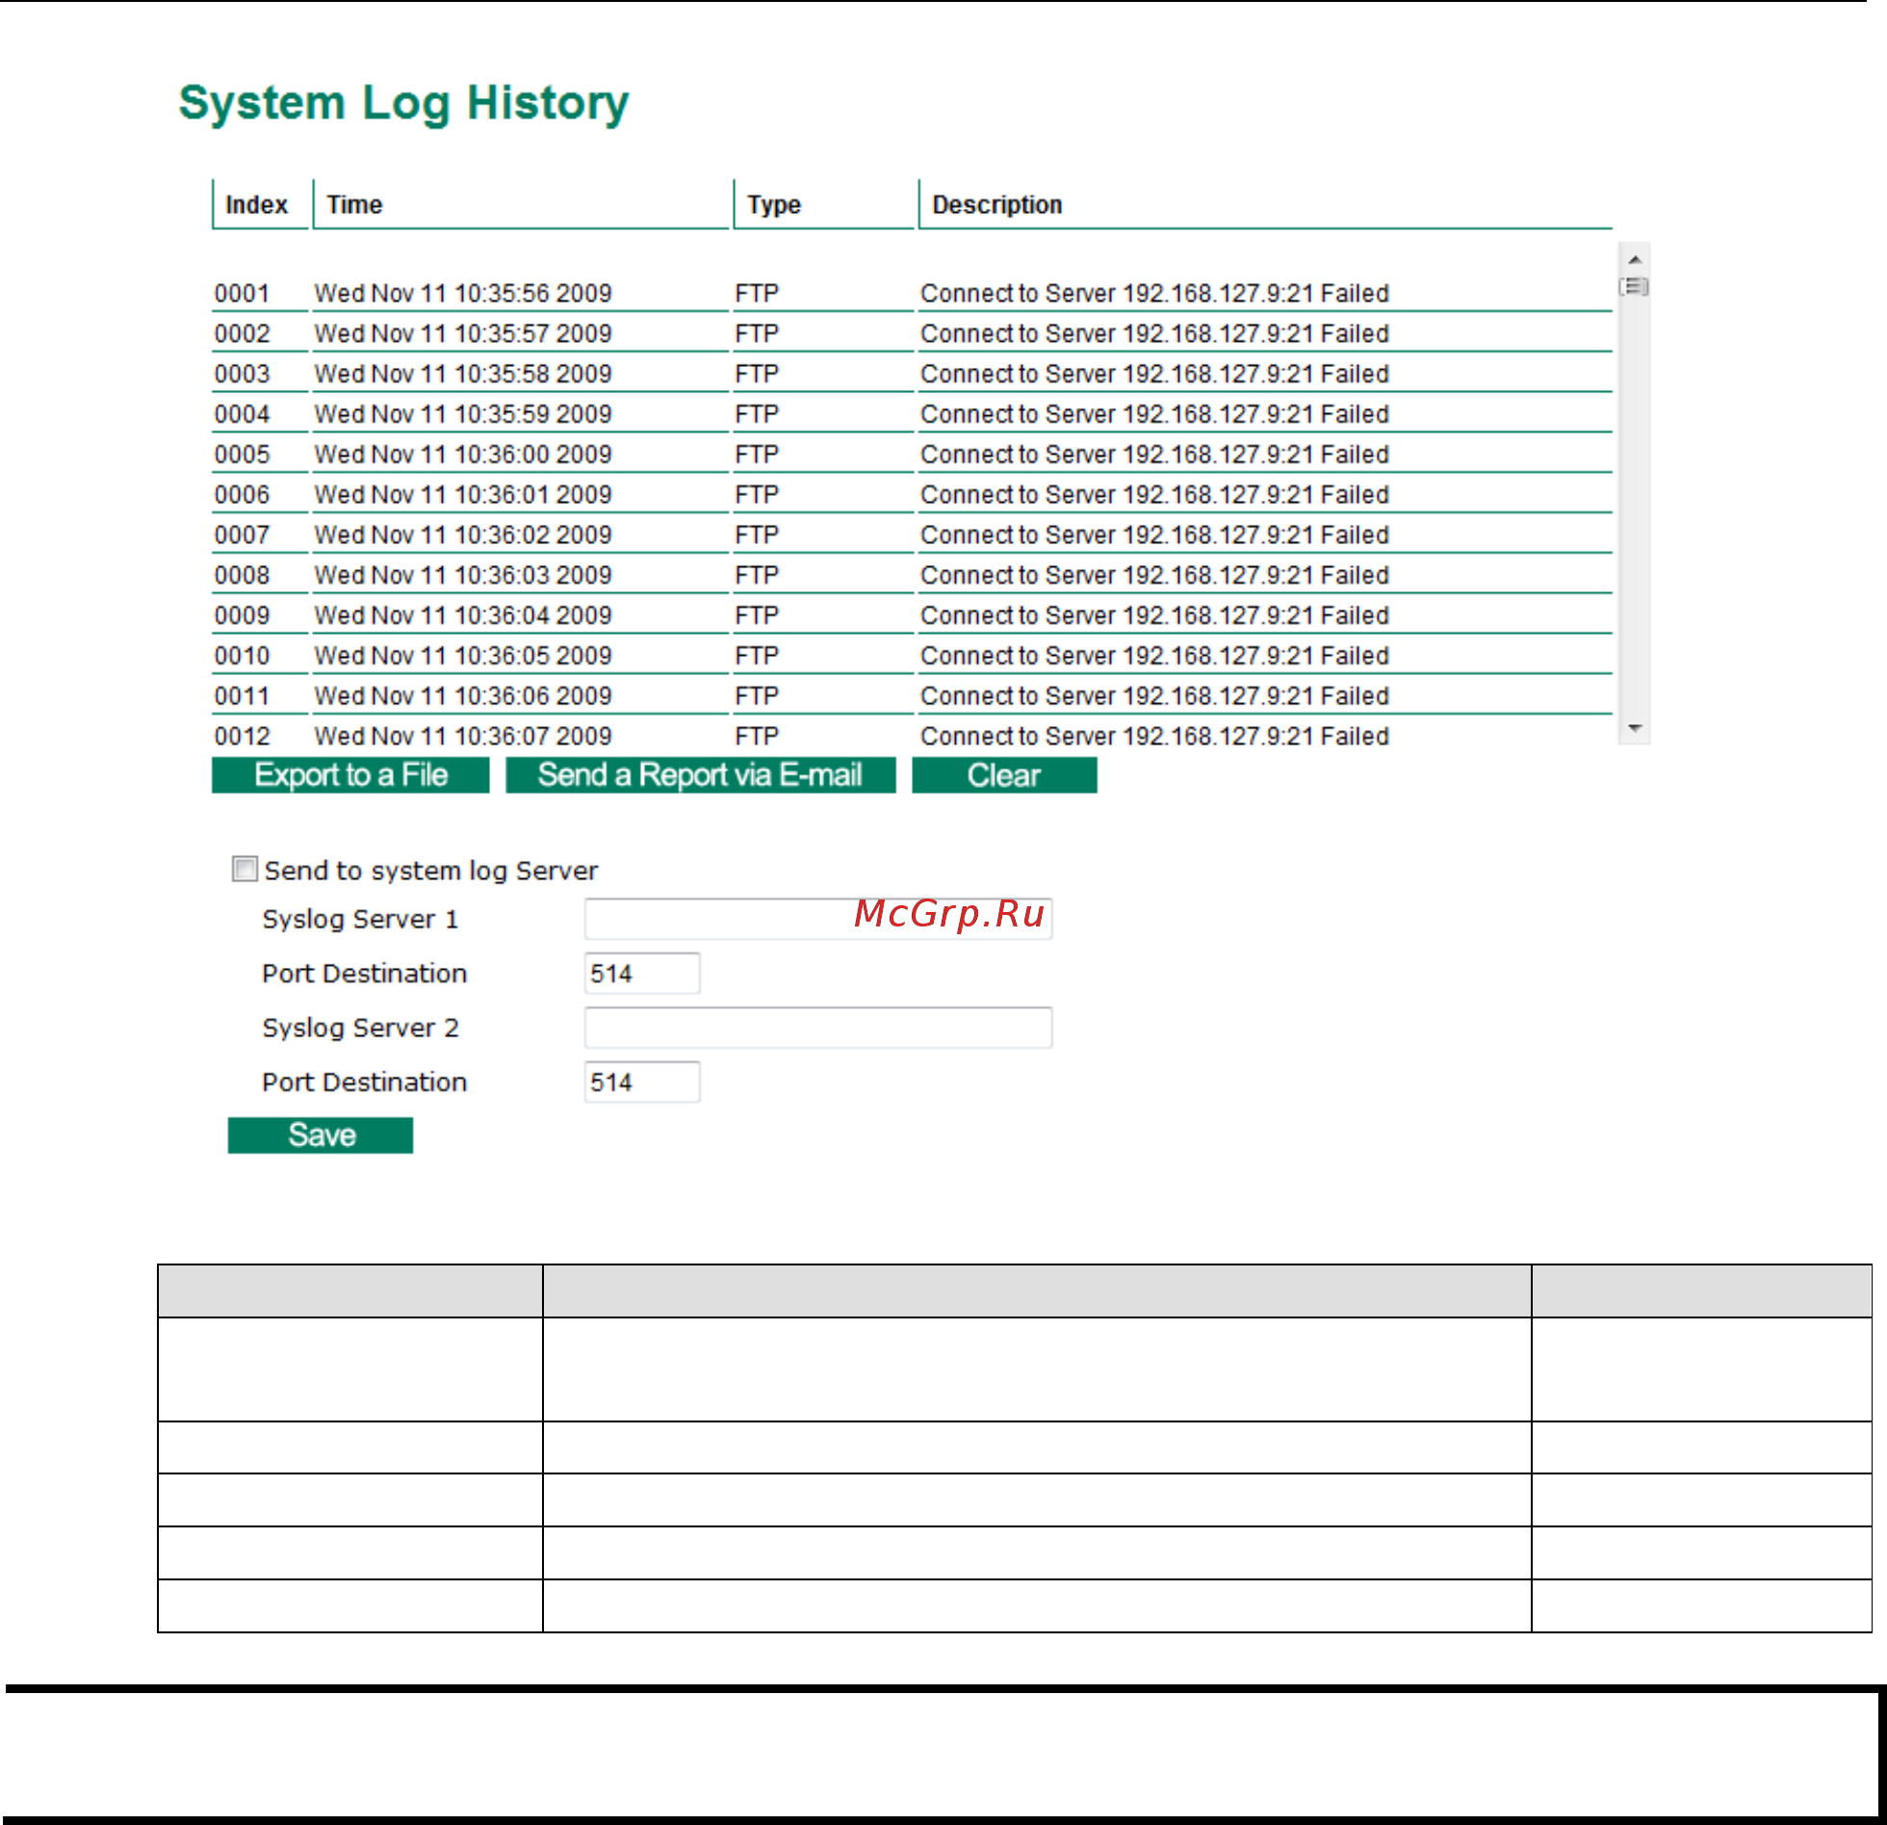Click failed connection description in row 0010
The image size is (1887, 1825).
(x=1154, y=656)
